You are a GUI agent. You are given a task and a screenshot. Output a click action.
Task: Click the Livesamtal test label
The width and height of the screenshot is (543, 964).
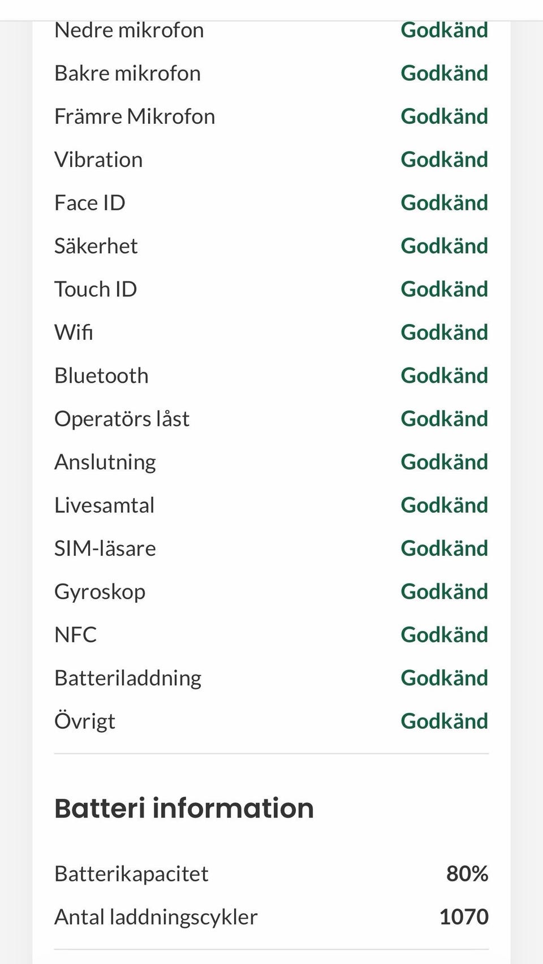104,505
